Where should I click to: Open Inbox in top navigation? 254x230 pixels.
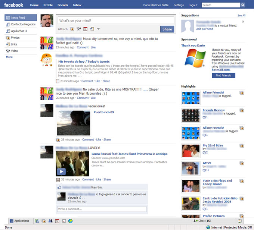tap(77, 5)
